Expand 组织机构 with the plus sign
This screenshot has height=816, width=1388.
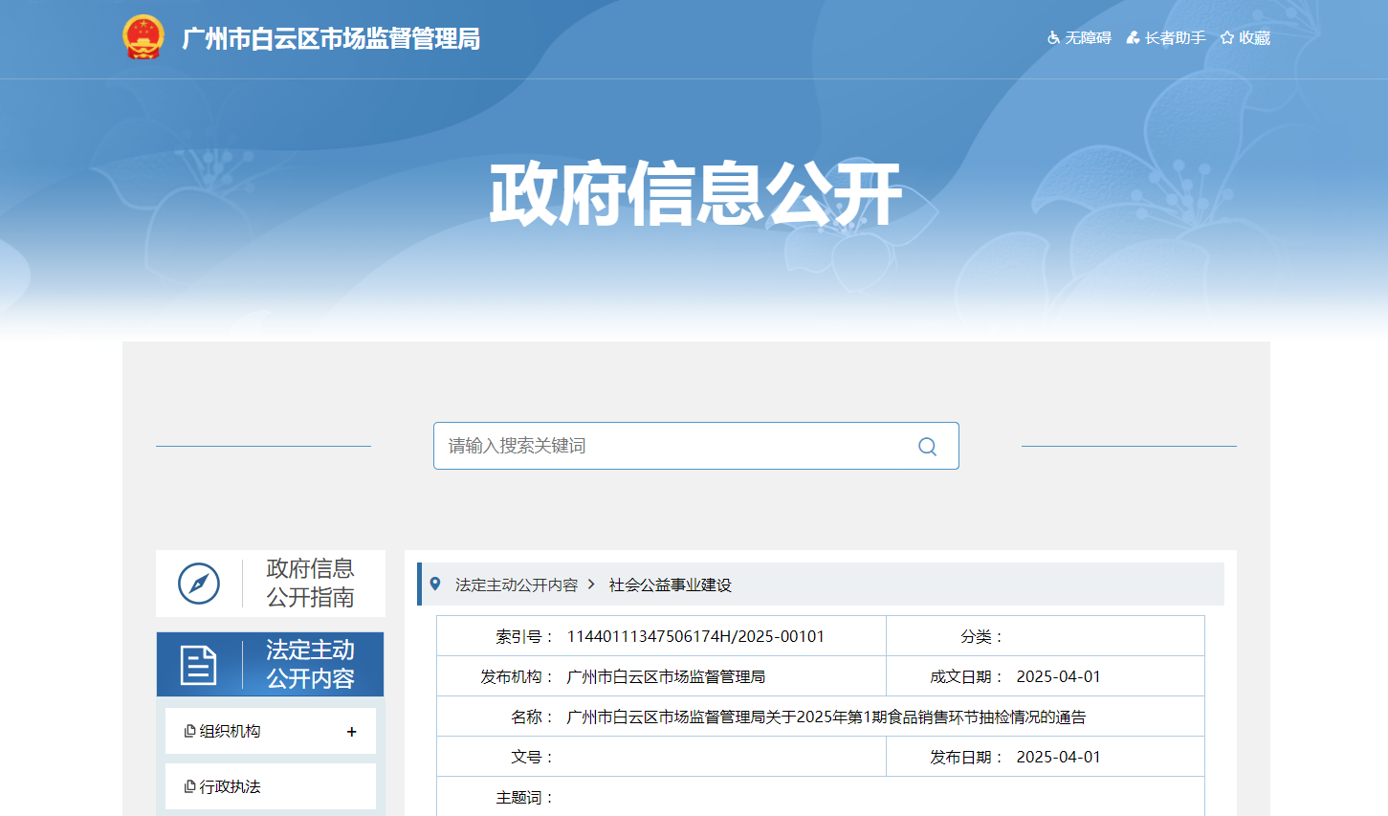pos(351,732)
